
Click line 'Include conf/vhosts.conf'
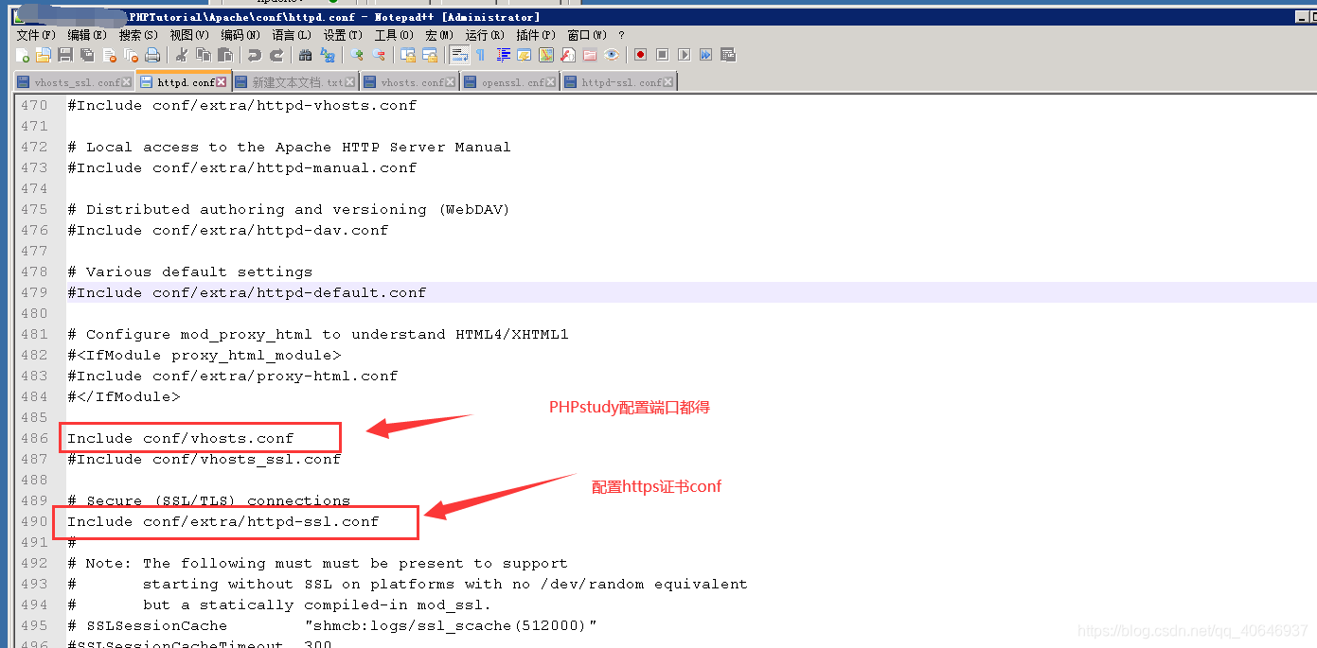pos(180,438)
